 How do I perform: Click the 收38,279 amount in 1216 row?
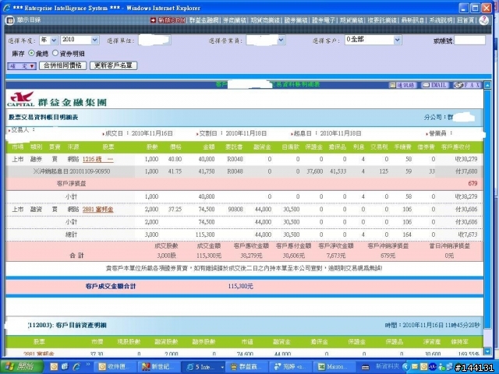(x=465, y=159)
